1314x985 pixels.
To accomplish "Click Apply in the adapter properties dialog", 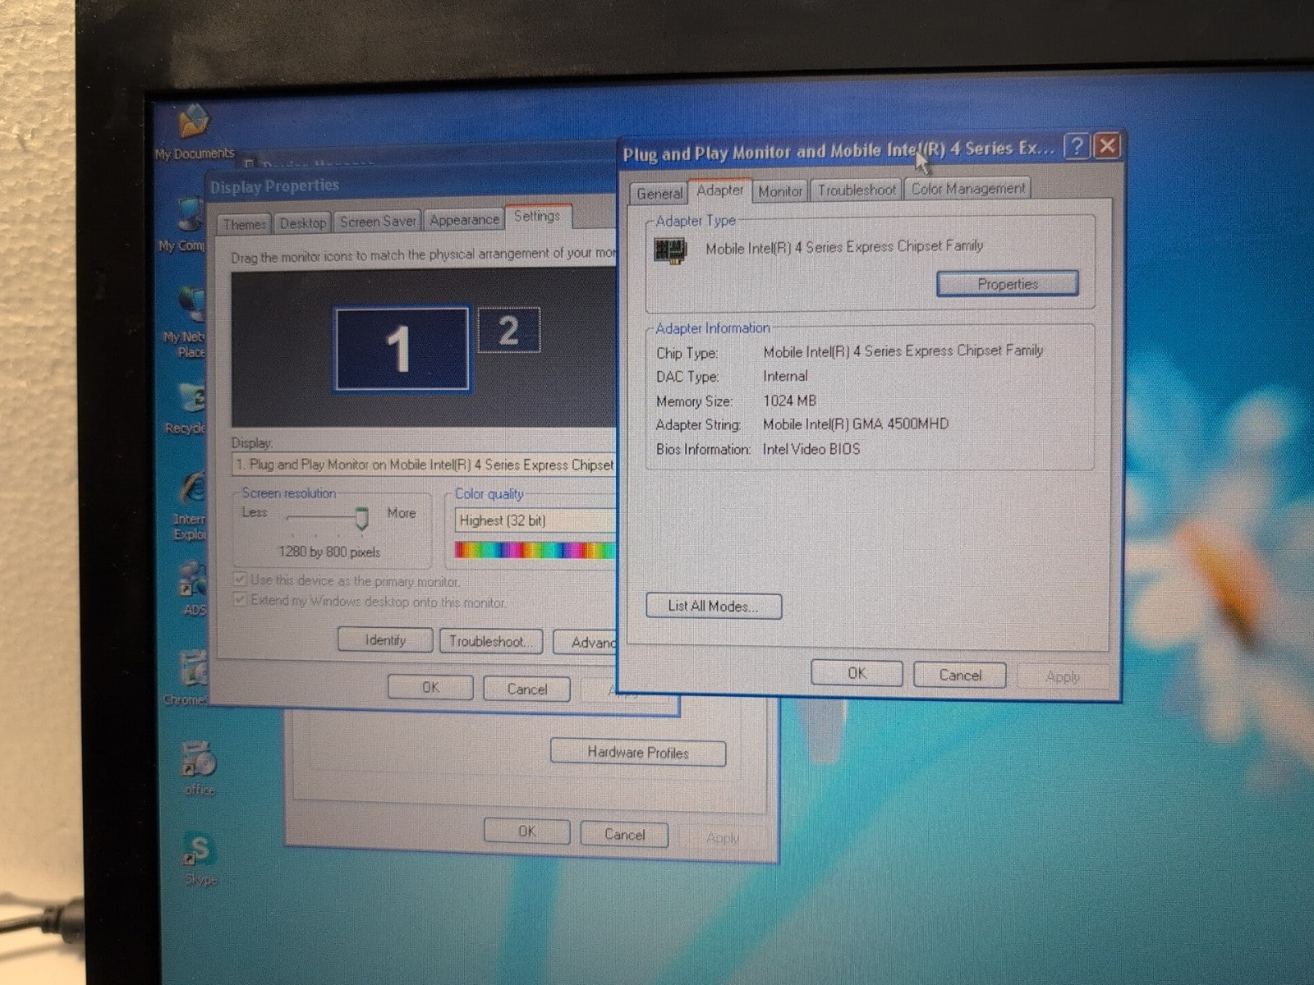I will 1063,676.
